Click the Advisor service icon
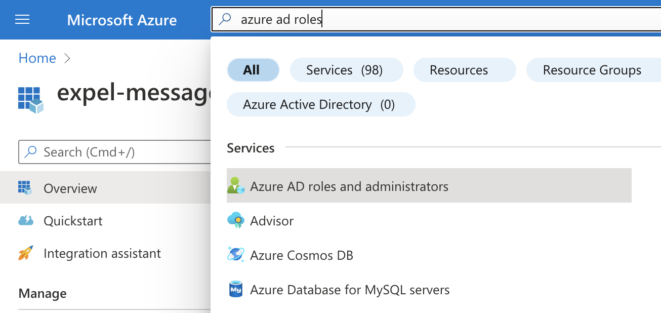 coord(236,220)
